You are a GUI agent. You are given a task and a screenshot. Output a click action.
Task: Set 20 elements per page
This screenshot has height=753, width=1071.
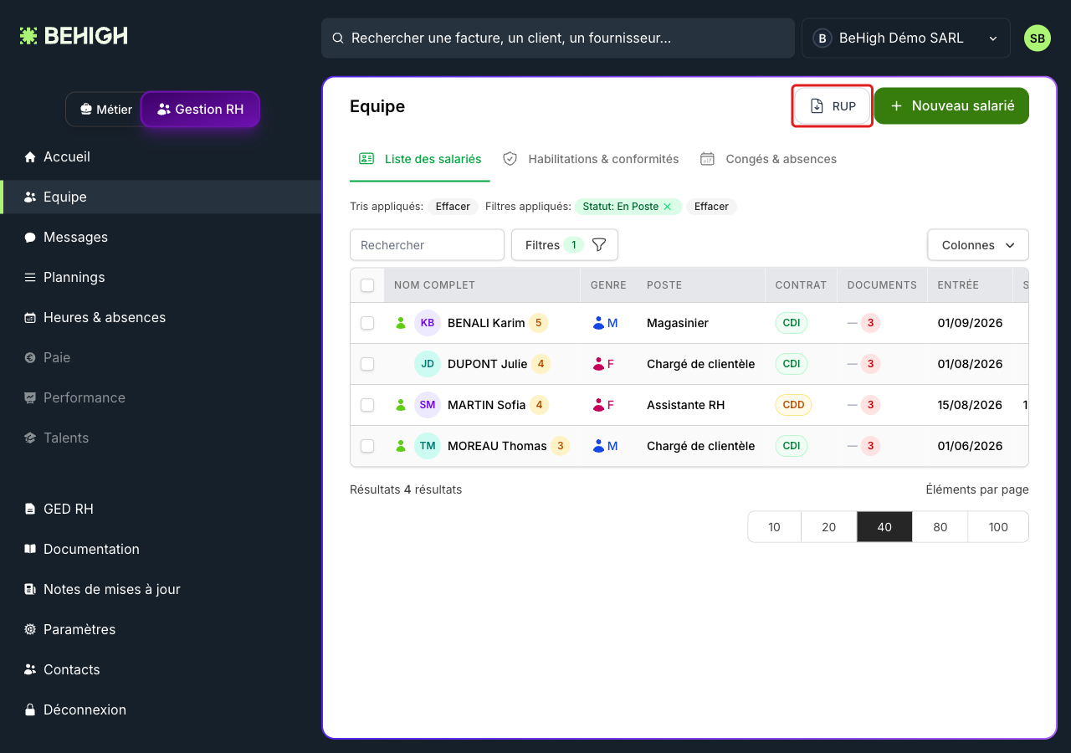(828, 527)
